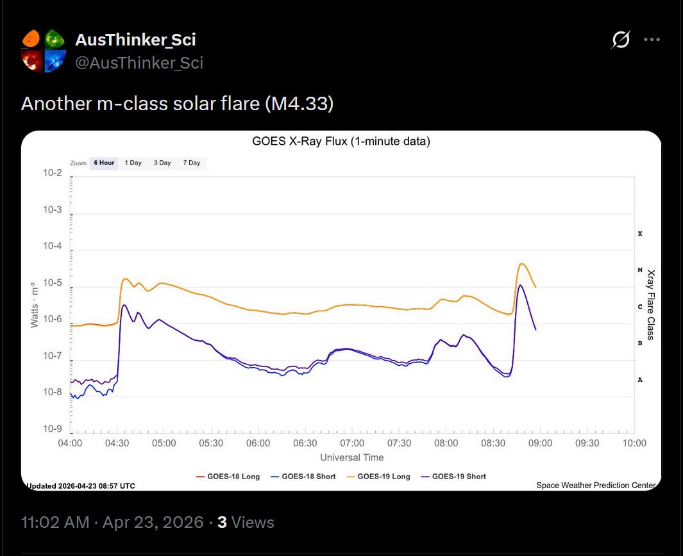Open the Grok slashed-circle icon
Viewport: 683px width, 556px height.
(620, 40)
